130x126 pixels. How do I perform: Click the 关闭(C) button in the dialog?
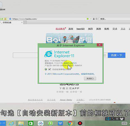pos(90,78)
